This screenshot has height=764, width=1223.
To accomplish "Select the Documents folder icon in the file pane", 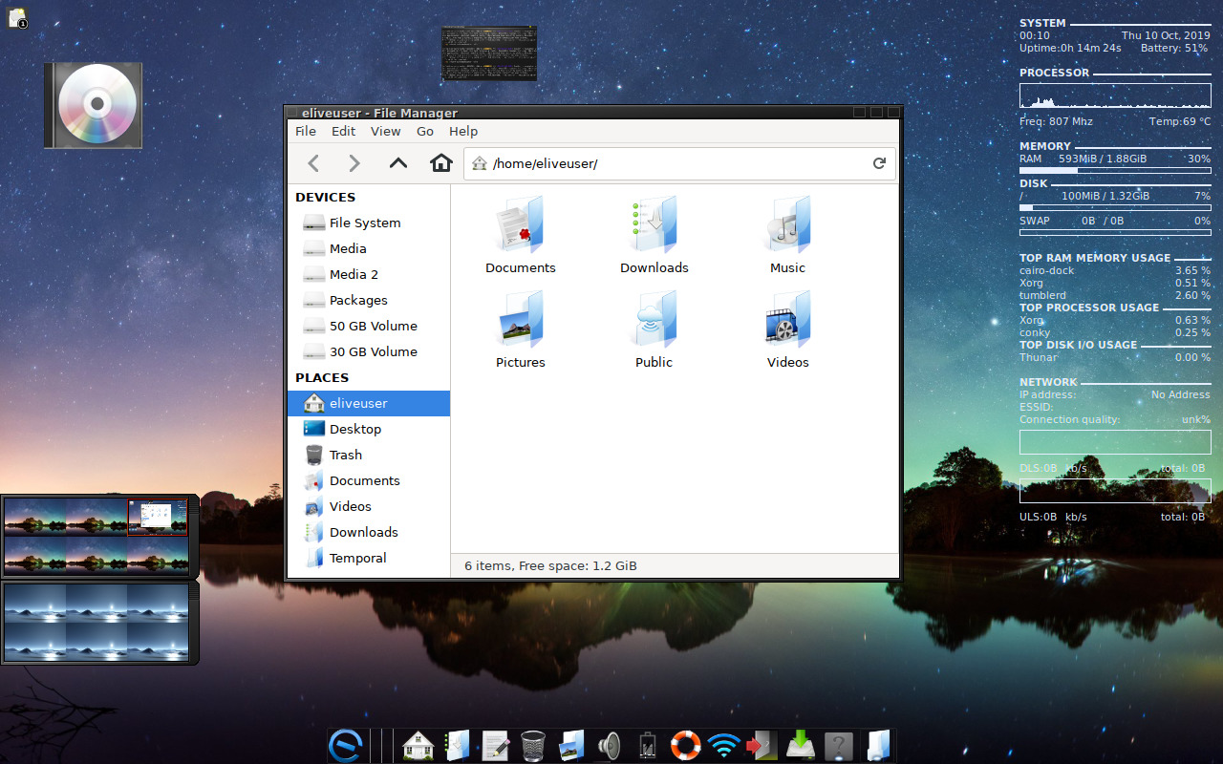I will click(x=521, y=225).
